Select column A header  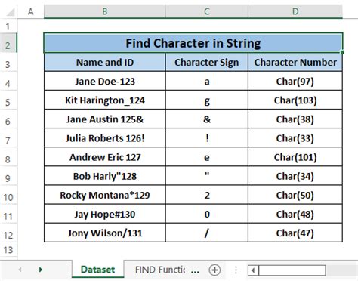(x=31, y=11)
